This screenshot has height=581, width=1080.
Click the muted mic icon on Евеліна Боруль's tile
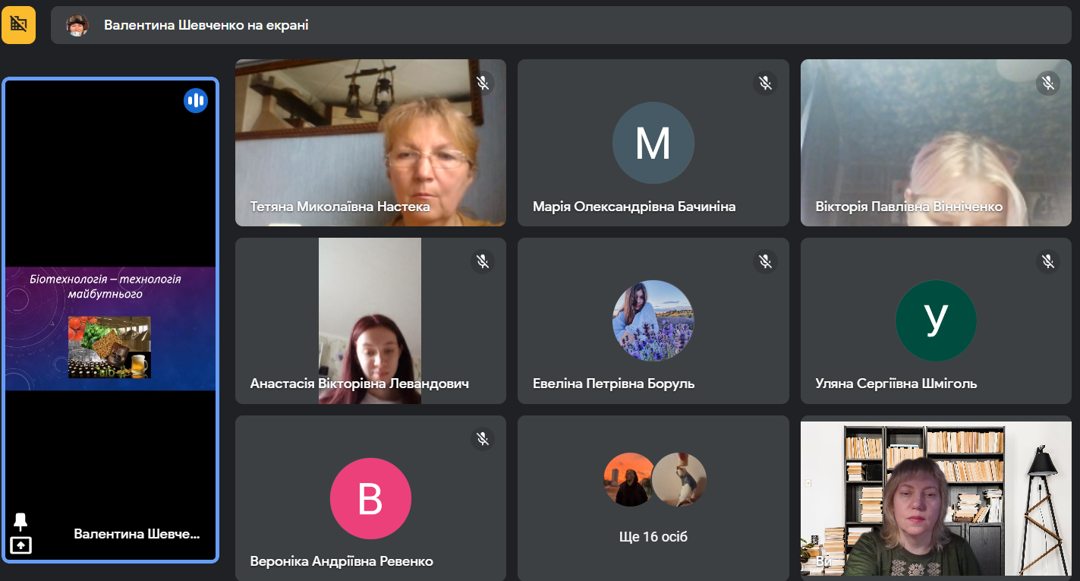click(x=765, y=261)
